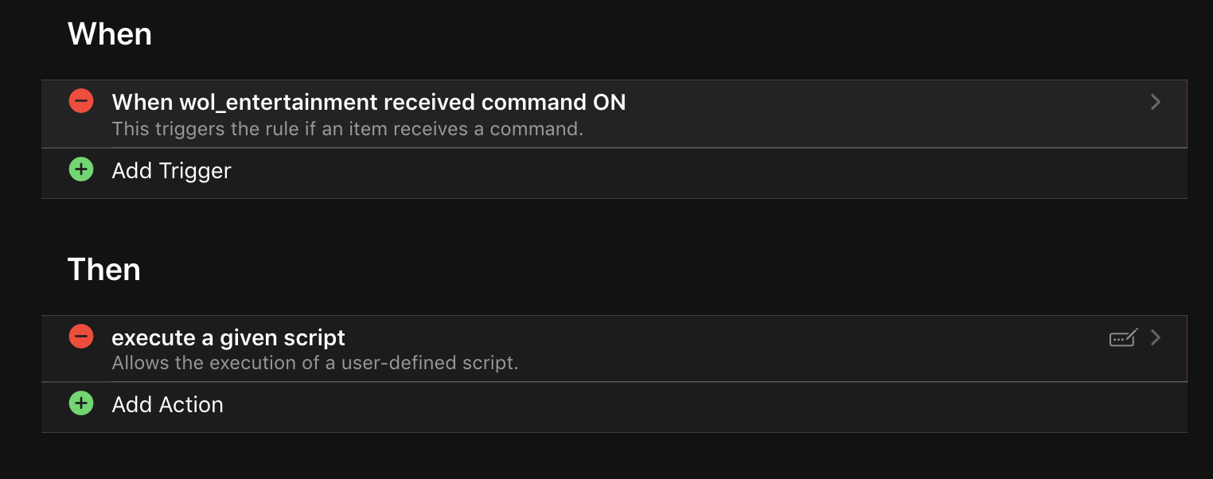Click the Then section heading
Screen dimensions: 1213x479
coord(103,270)
